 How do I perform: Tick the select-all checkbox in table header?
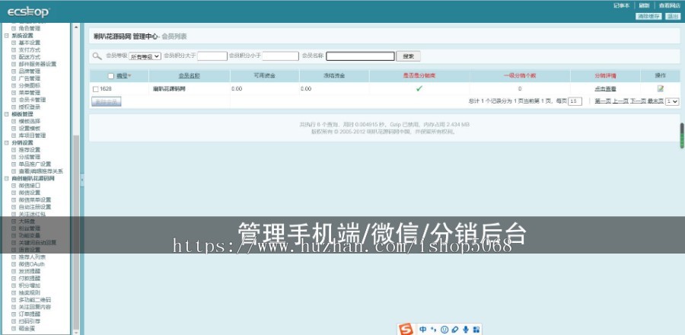point(111,76)
